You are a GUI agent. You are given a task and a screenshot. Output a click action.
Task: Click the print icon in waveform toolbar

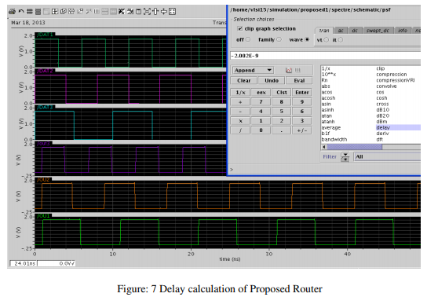12,12
